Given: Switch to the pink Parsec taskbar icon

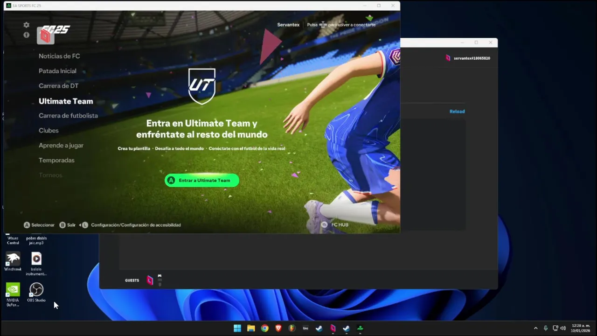Looking at the screenshot, I should point(333,328).
